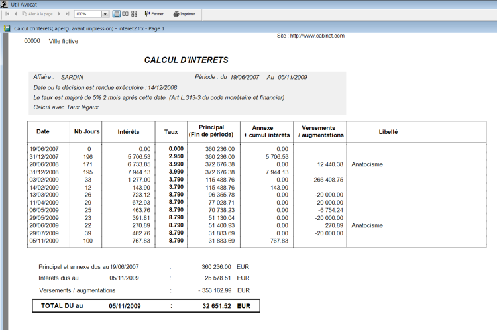The image size is (497, 330).
Task: Print report with Imprimer button
Action: pos(184,14)
